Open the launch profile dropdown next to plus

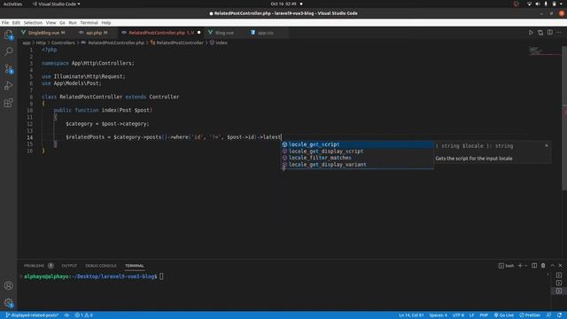[x=526, y=266]
